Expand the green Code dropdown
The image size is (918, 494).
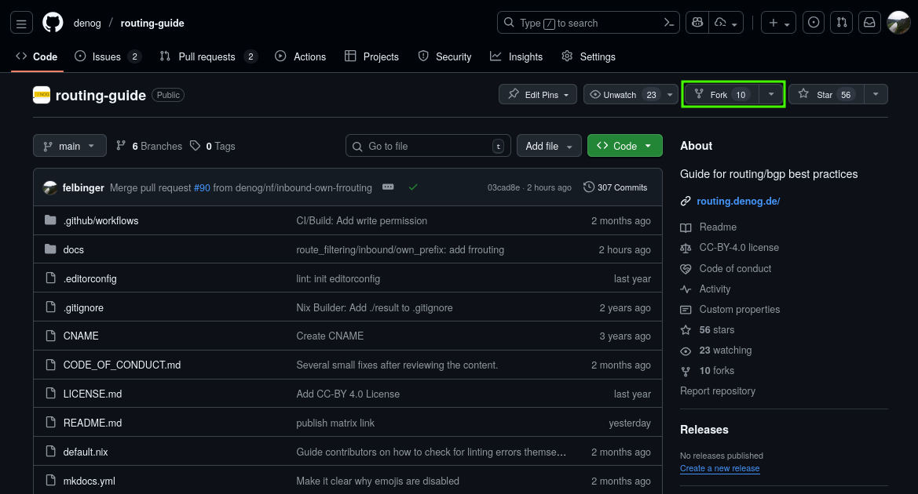pos(624,146)
